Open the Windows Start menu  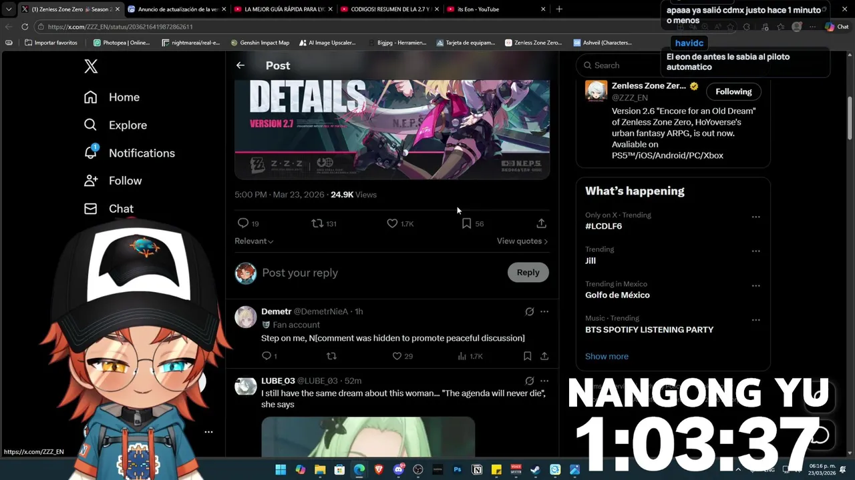click(x=281, y=470)
